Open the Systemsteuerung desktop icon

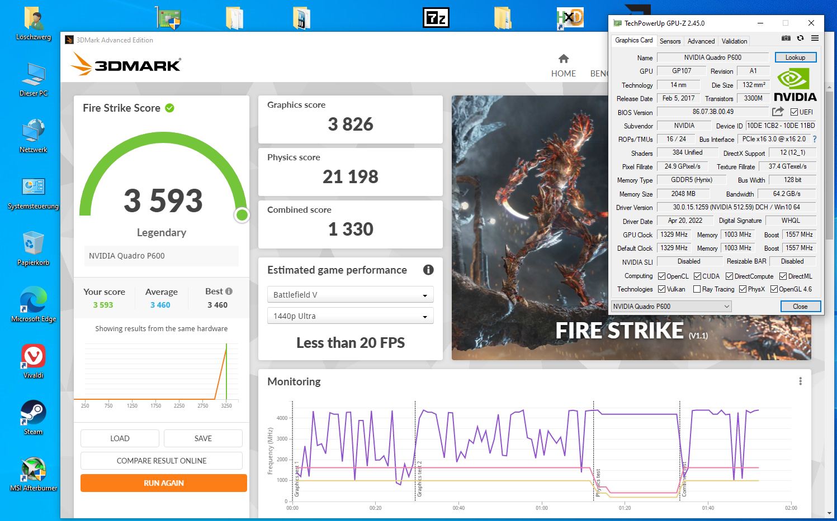pyautogui.click(x=33, y=188)
